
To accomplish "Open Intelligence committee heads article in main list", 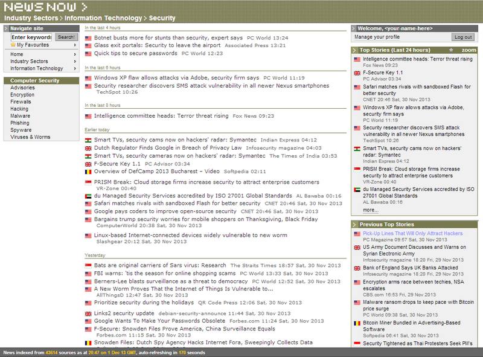I will pyautogui.click(x=161, y=116).
